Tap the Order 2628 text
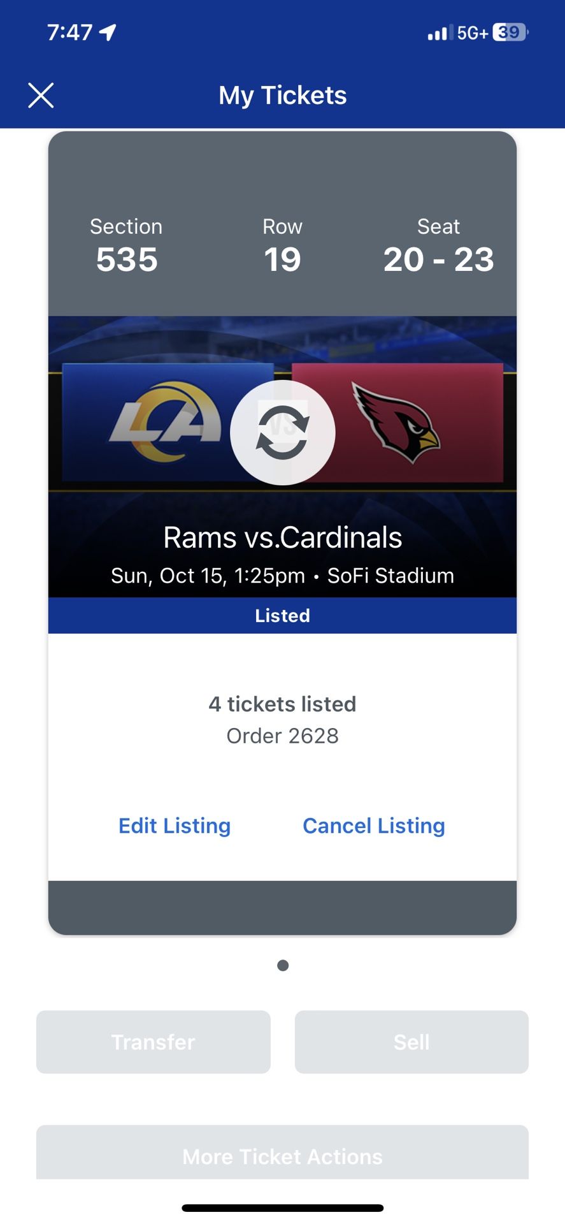Viewport: 565px width, 1224px height. pyautogui.click(x=282, y=735)
